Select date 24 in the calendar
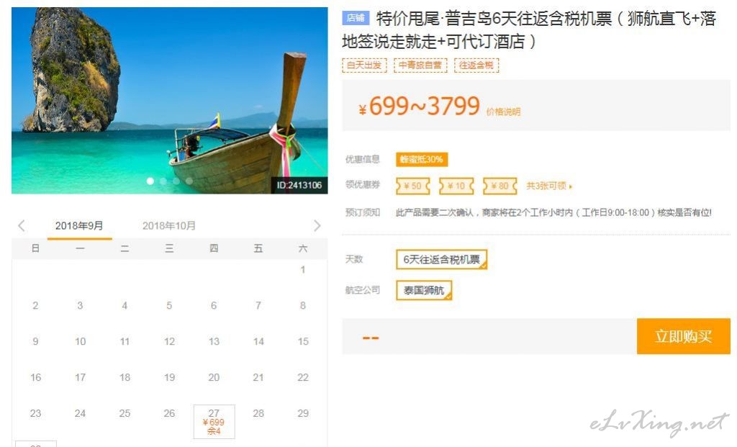This screenshot has width=737, height=447. click(80, 414)
